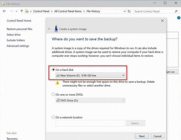The height and width of the screenshot is (140, 181).
Task: Open Restore personal files link
Action: pos(20,29)
